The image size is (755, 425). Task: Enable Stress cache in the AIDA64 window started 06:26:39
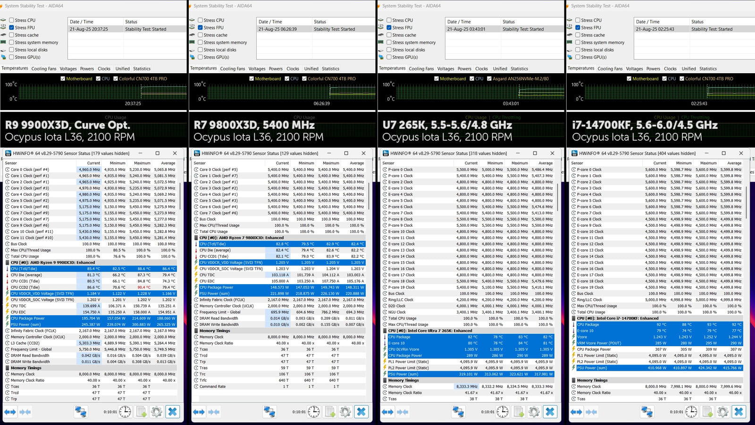coord(200,35)
